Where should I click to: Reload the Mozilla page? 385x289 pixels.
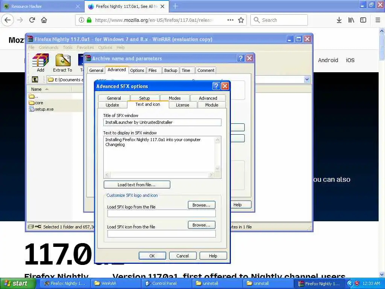point(32,20)
